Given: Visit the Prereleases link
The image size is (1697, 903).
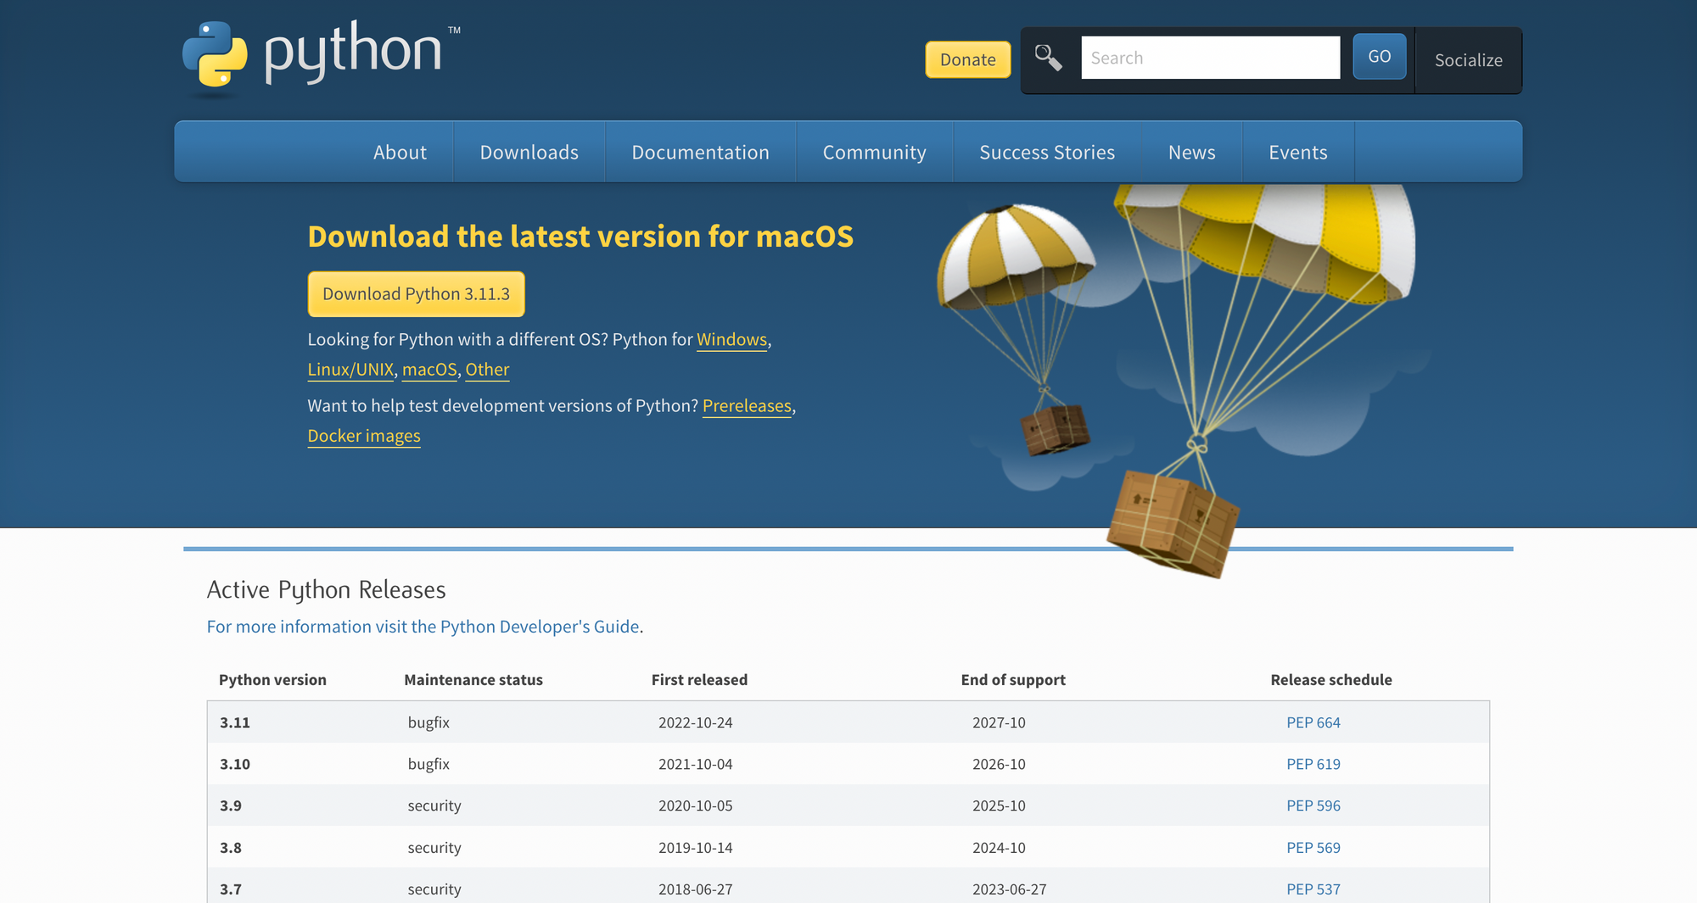Looking at the screenshot, I should pyautogui.click(x=747, y=406).
